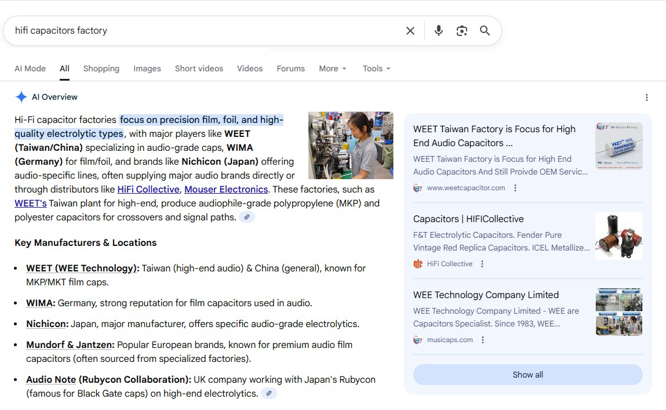Viewport: 666px width, 410px height.
Task: Open the Mouser Electronics link
Action: tap(226, 189)
